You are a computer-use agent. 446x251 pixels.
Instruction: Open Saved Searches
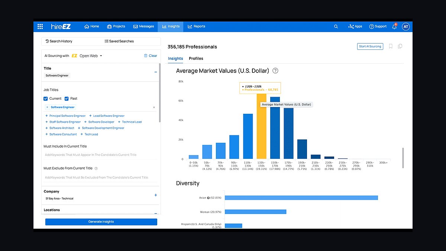(x=119, y=41)
